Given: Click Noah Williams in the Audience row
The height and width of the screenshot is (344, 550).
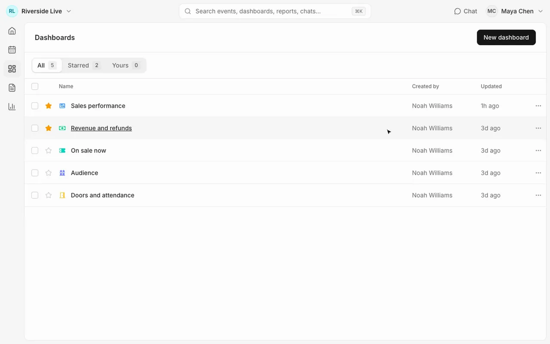Looking at the screenshot, I should pyautogui.click(x=432, y=173).
